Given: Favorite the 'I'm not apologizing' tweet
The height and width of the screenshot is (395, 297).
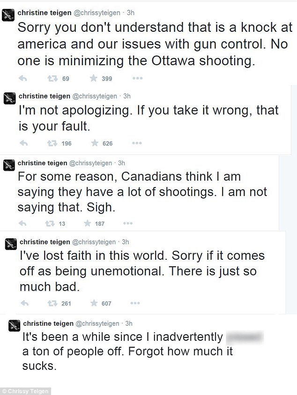Looking at the screenshot, I should [x=94, y=143].
